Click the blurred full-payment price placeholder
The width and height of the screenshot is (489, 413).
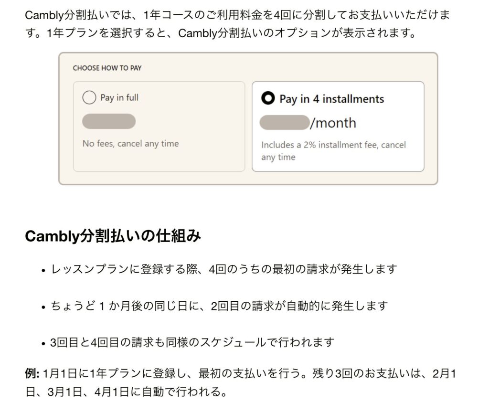coord(108,121)
